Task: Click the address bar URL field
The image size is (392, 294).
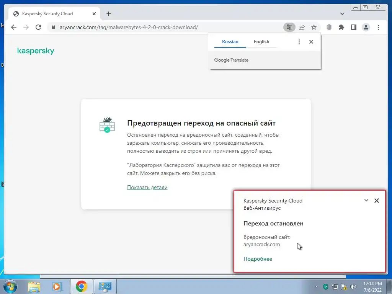Action: [x=165, y=27]
